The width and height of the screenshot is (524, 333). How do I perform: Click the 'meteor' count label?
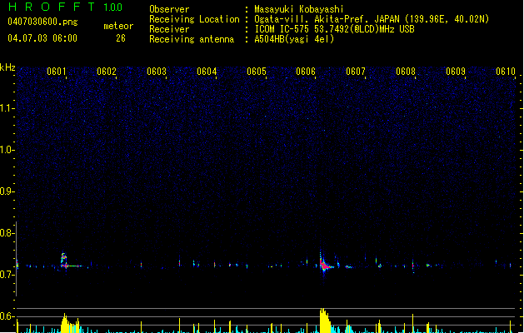(x=118, y=26)
